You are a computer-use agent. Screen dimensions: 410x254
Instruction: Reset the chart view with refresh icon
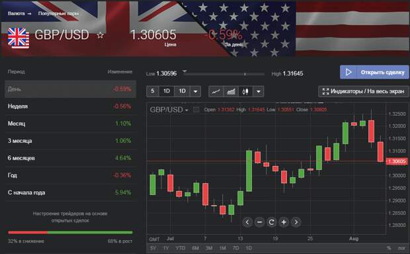pos(272,222)
